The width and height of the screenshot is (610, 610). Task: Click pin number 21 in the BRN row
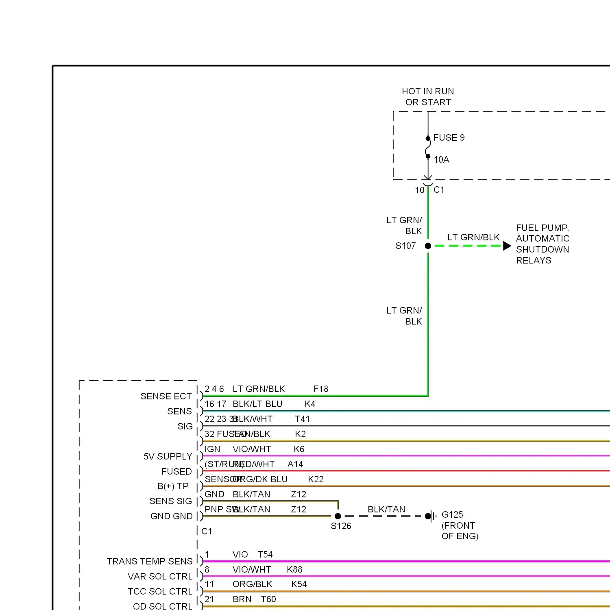[x=209, y=599]
